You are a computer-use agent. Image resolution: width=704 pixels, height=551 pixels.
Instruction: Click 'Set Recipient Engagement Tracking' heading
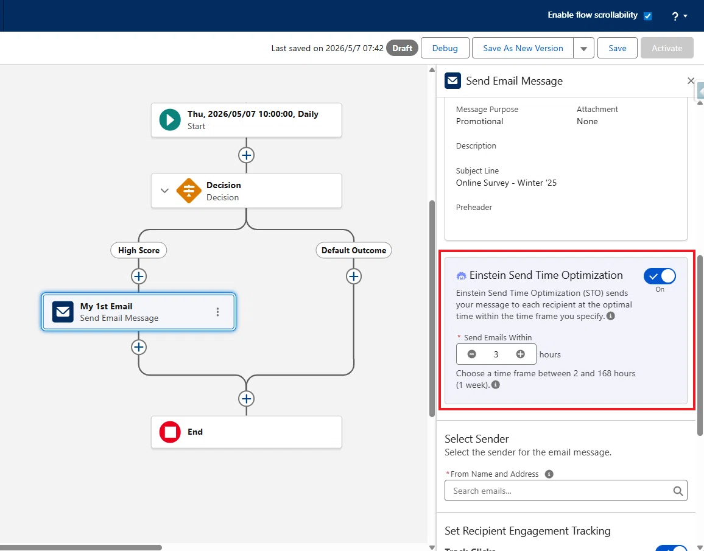[x=527, y=531]
